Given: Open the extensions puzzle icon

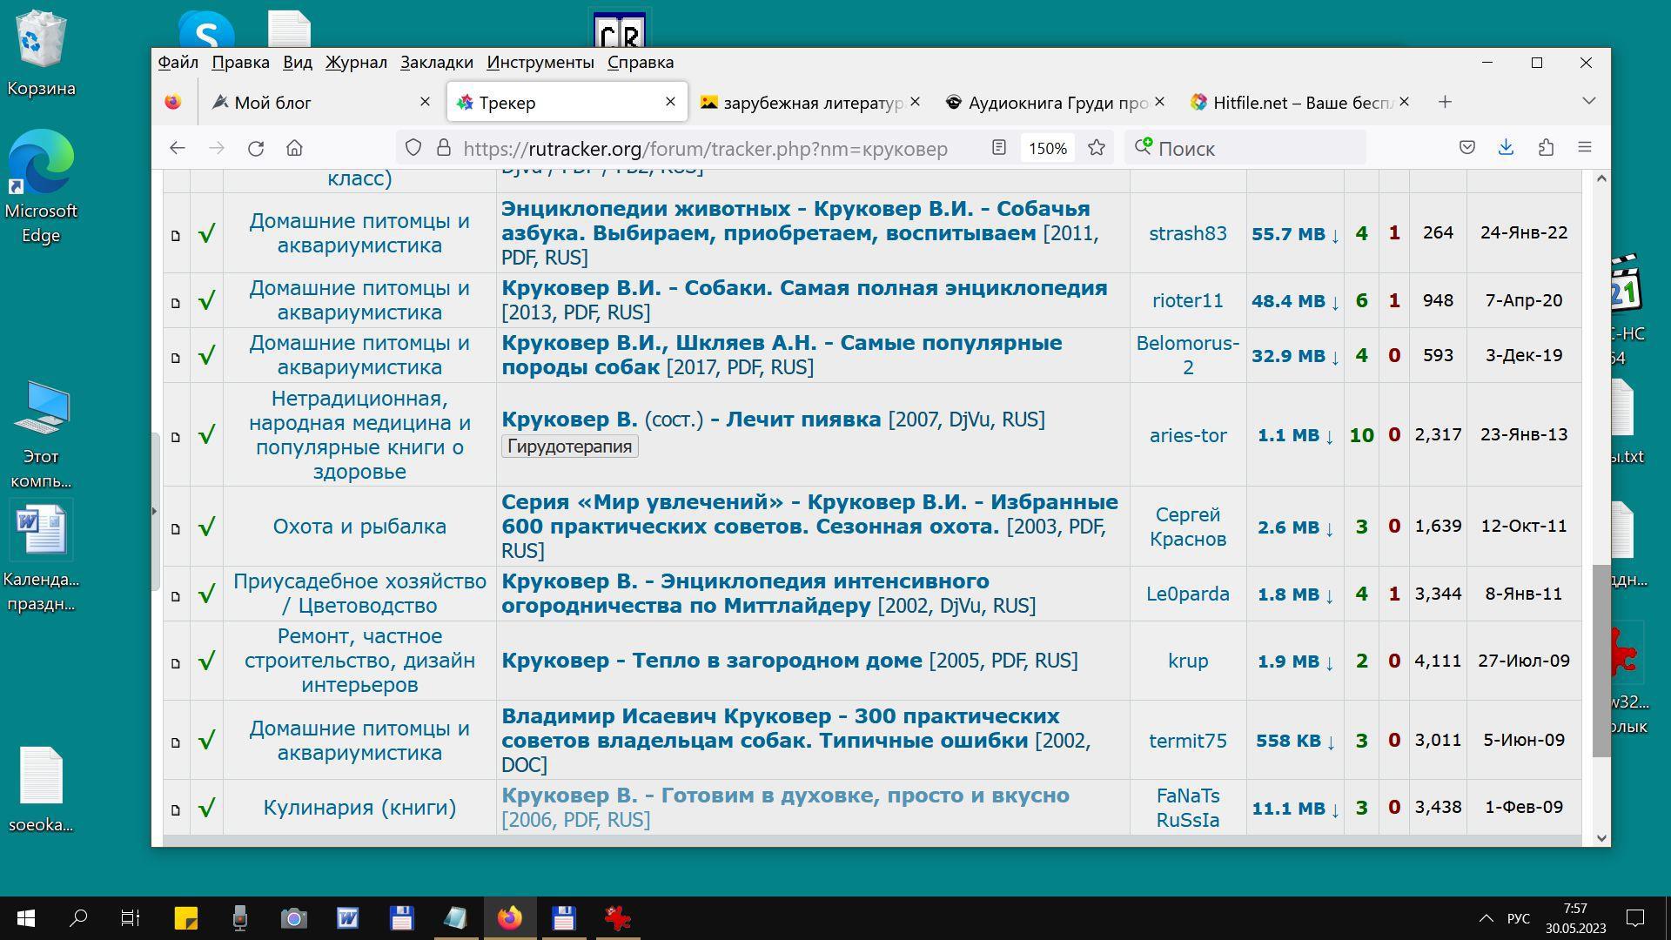Looking at the screenshot, I should point(1546,148).
